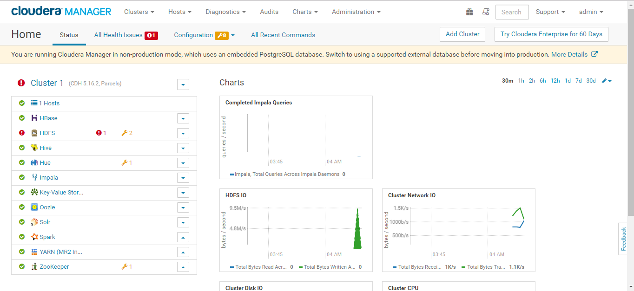Select the Spark star icon
Screen dimensions: 634x291
(34, 237)
